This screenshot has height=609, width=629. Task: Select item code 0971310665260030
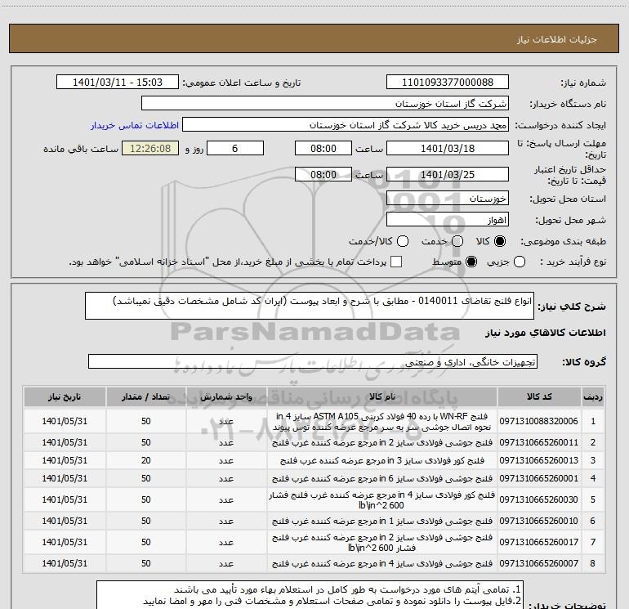(x=539, y=499)
